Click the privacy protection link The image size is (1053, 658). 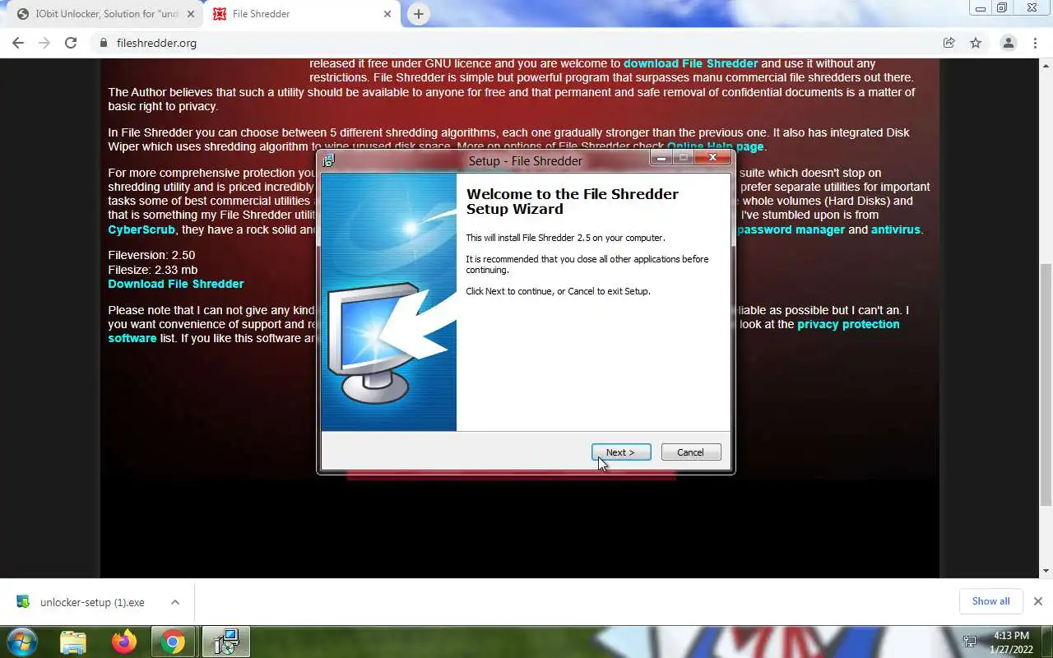[848, 324]
